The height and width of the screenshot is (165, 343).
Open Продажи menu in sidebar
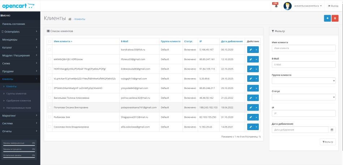tap(20, 71)
